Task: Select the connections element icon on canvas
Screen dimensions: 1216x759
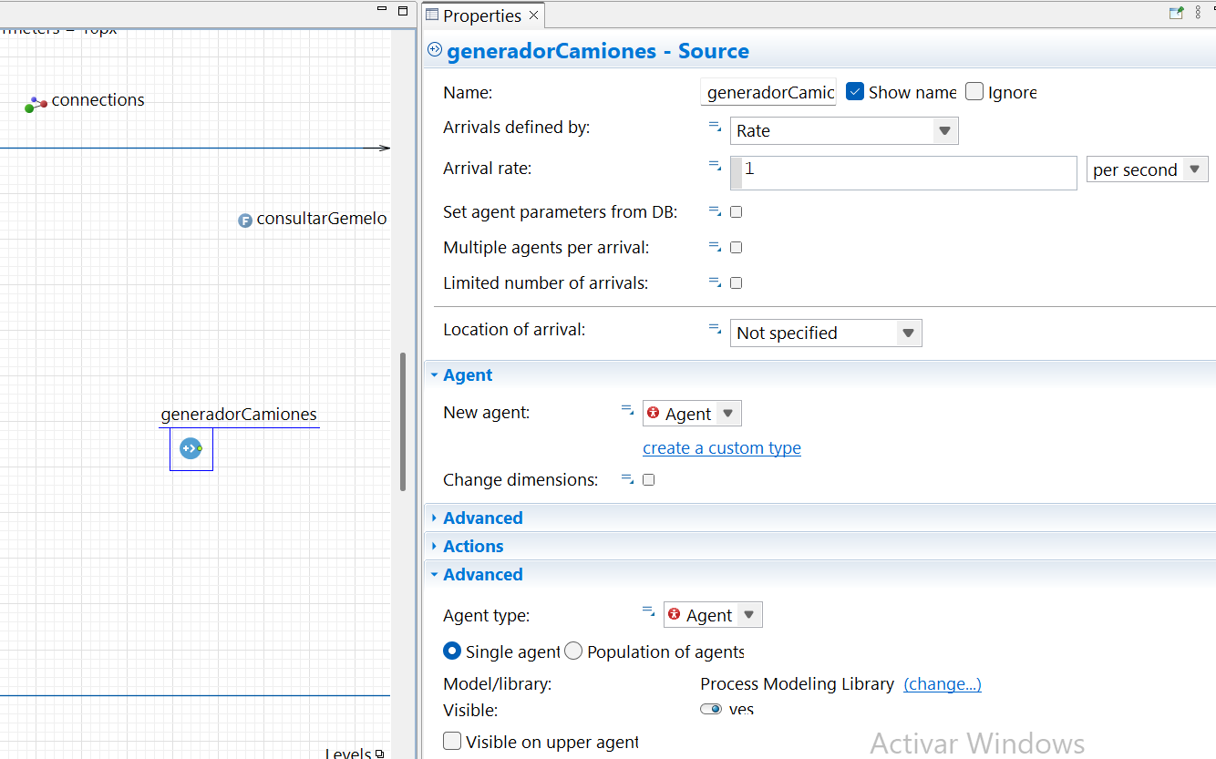Action: point(36,104)
